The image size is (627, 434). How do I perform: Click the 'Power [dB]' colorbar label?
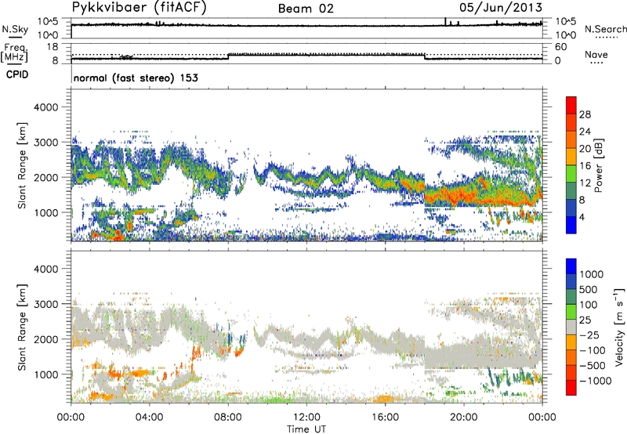pyautogui.click(x=598, y=165)
